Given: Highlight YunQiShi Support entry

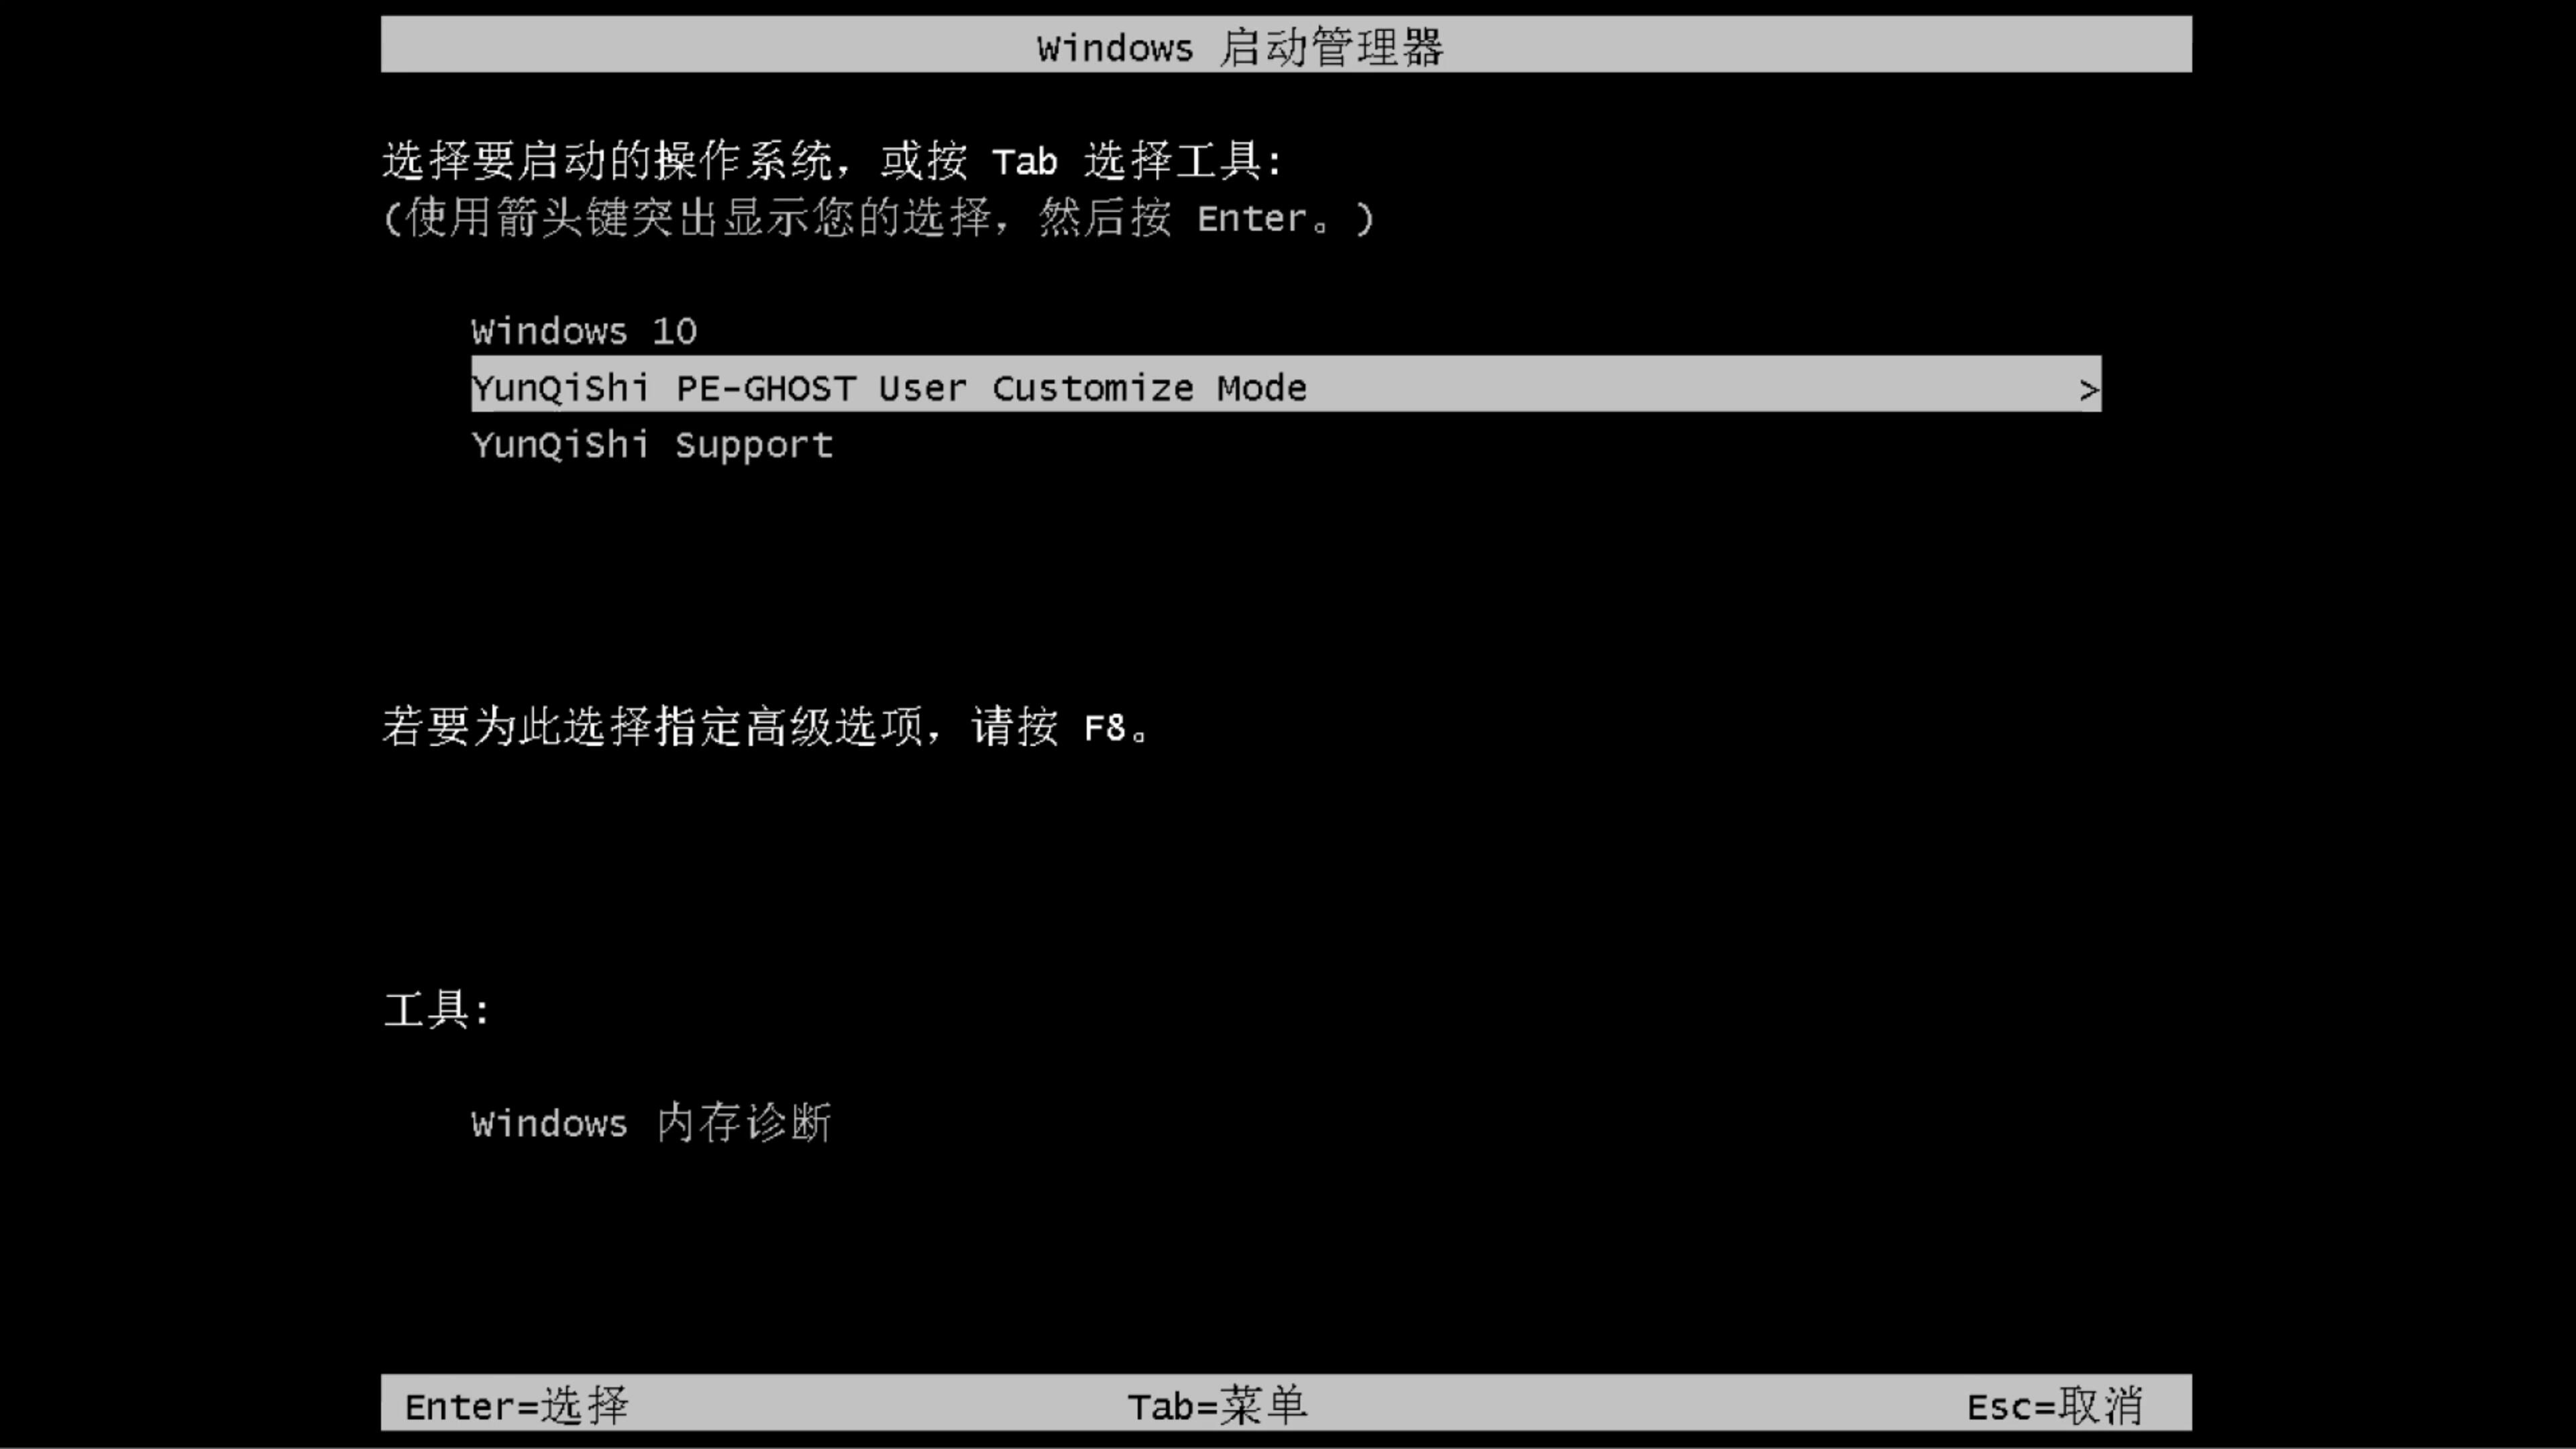Looking at the screenshot, I should (x=651, y=444).
